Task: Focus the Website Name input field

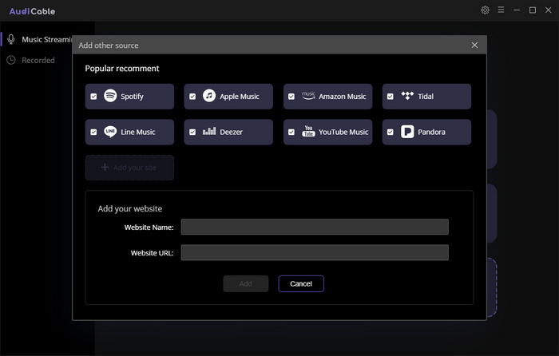Action: coord(315,227)
